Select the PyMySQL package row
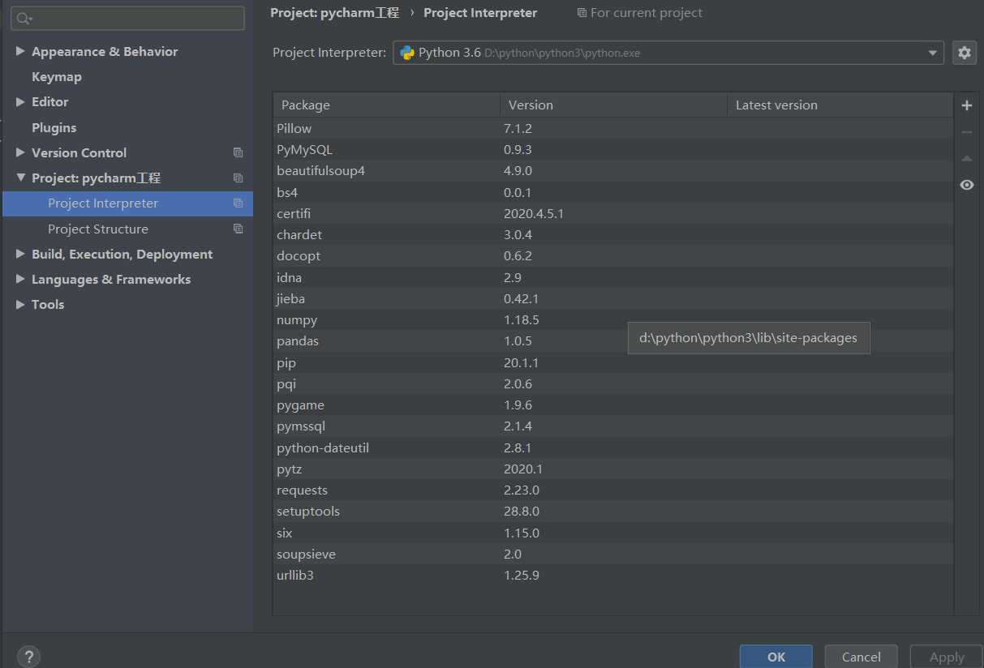The width and height of the screenshot is (984, 668). point(613,150)
